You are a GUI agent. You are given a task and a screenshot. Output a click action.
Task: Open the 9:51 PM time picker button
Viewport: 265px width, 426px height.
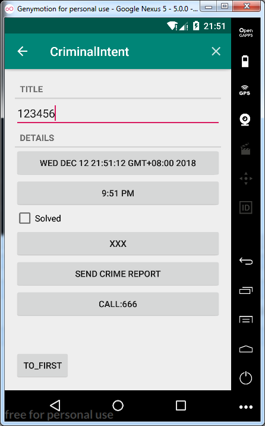pyautogui.click(x=118, y=193)
